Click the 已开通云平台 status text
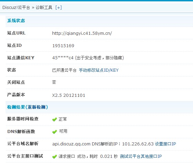This screenshot has height=163, width=193. click(x=64, y=70)
